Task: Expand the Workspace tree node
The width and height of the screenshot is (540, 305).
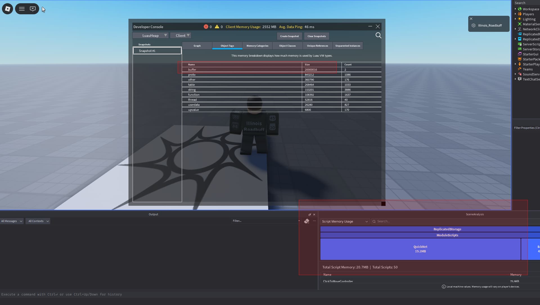Action: pos(515,9)
